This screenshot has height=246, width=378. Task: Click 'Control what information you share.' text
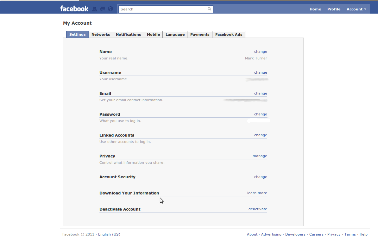(132, 163)
